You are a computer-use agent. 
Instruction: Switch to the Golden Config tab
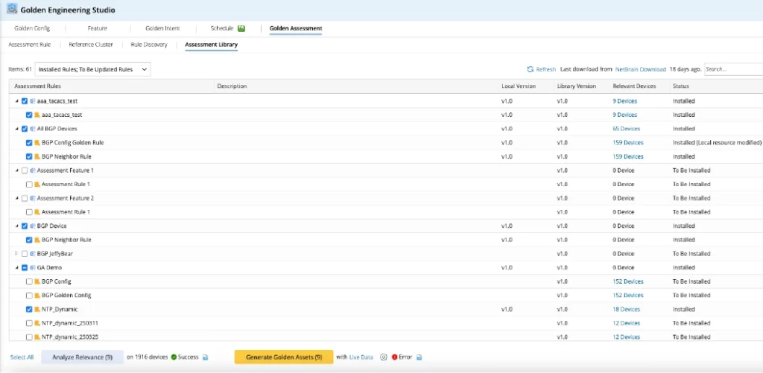click(x=32, y=28)
